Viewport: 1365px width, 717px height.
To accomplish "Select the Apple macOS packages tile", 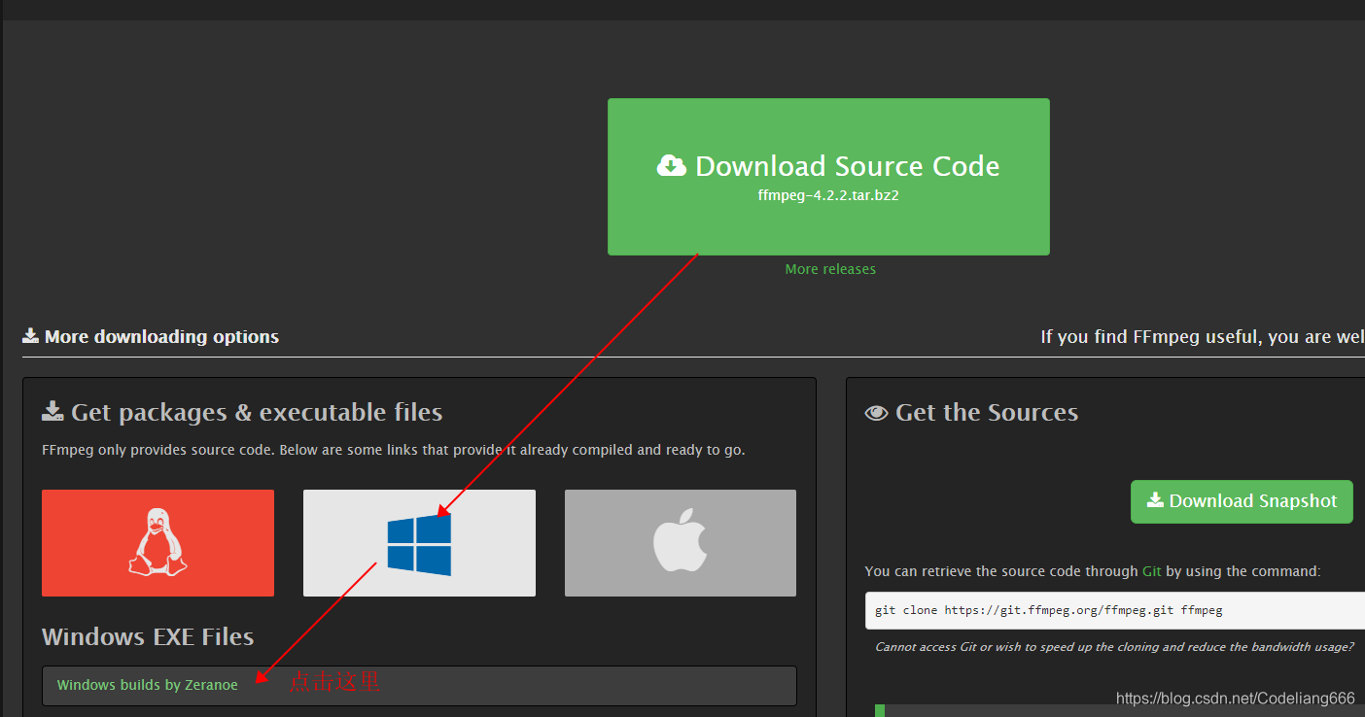I will click(x=681, y=543).
